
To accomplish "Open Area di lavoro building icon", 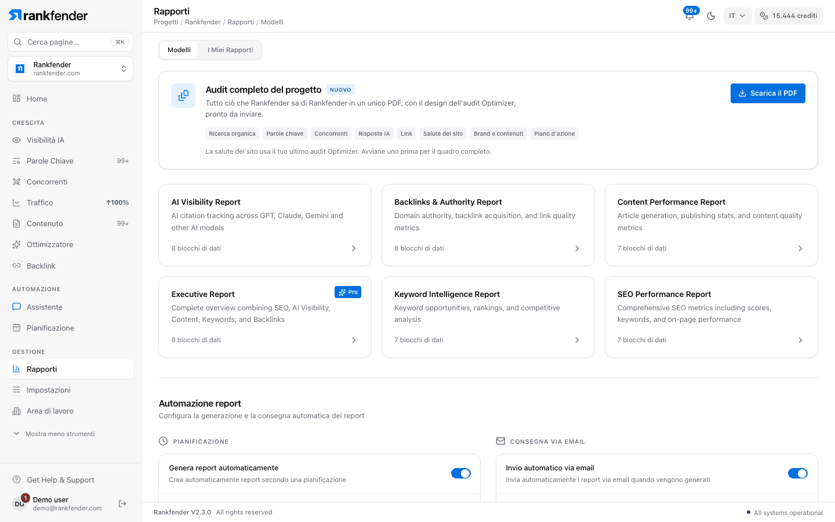I will (x=16, y=411).
